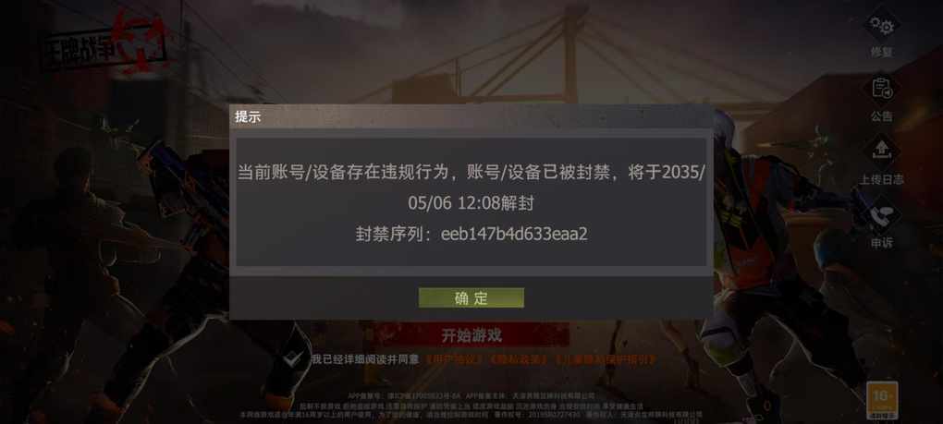This screenshot has height=424, width=943.
Task: Open the 申诉 appeal phone icon
Action: tap(882, 216)
